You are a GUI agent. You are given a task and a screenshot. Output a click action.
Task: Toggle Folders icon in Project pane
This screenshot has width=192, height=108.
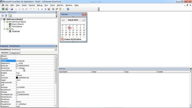(x=10, y=16)
